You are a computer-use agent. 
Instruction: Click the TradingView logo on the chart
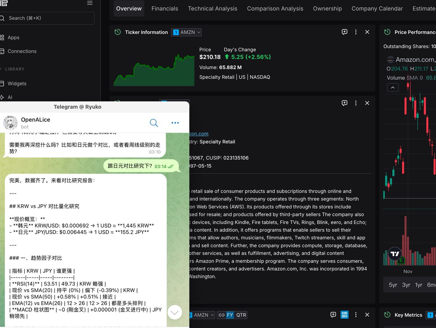tap(395, 253)
